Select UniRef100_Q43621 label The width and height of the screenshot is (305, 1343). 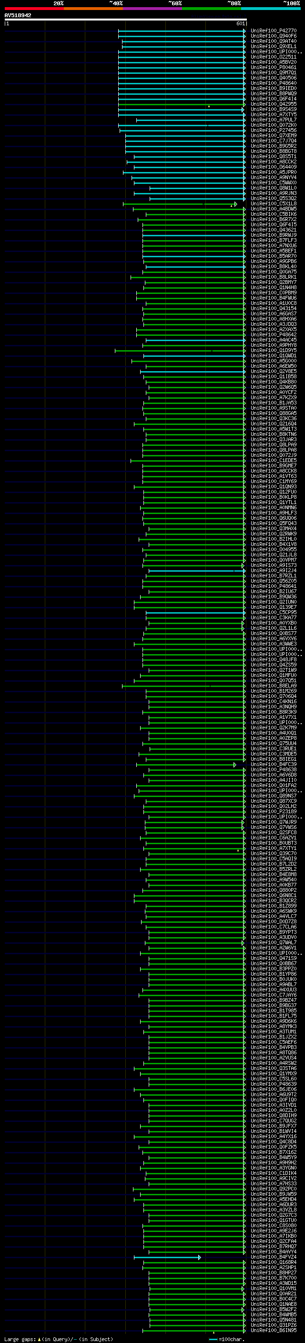coord(273,230)
